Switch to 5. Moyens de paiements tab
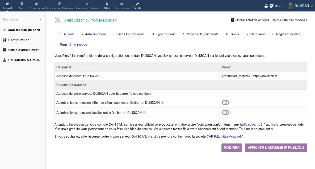This screenshot has height=169, width=315. click(201, 34)
